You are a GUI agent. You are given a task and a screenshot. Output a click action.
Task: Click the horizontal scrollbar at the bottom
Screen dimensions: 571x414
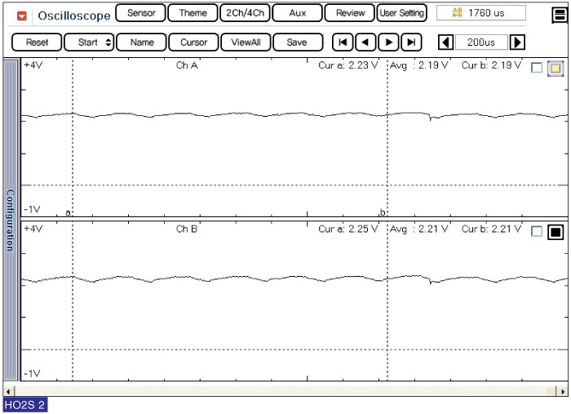tap(285, 390)
